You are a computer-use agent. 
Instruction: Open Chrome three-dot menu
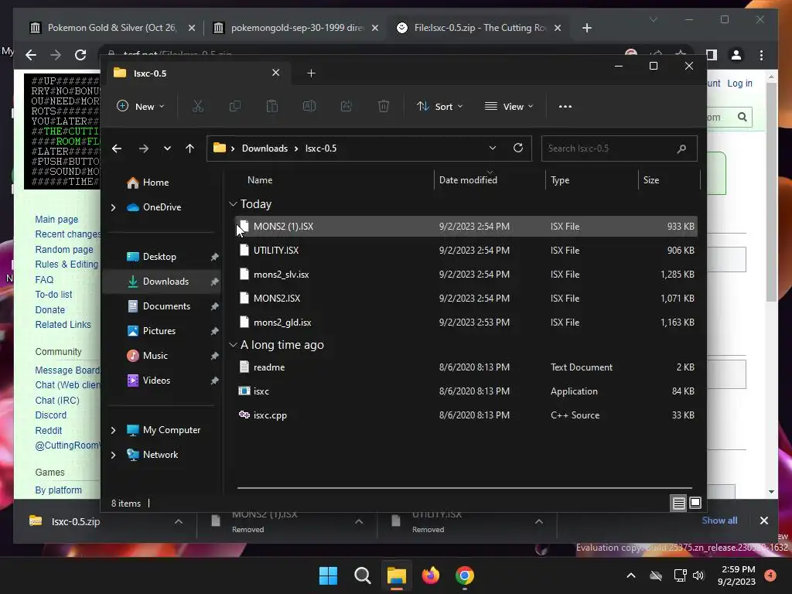761,55
